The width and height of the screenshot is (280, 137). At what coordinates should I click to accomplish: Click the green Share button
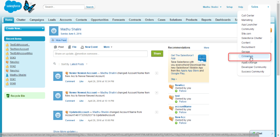coord(157,53)
